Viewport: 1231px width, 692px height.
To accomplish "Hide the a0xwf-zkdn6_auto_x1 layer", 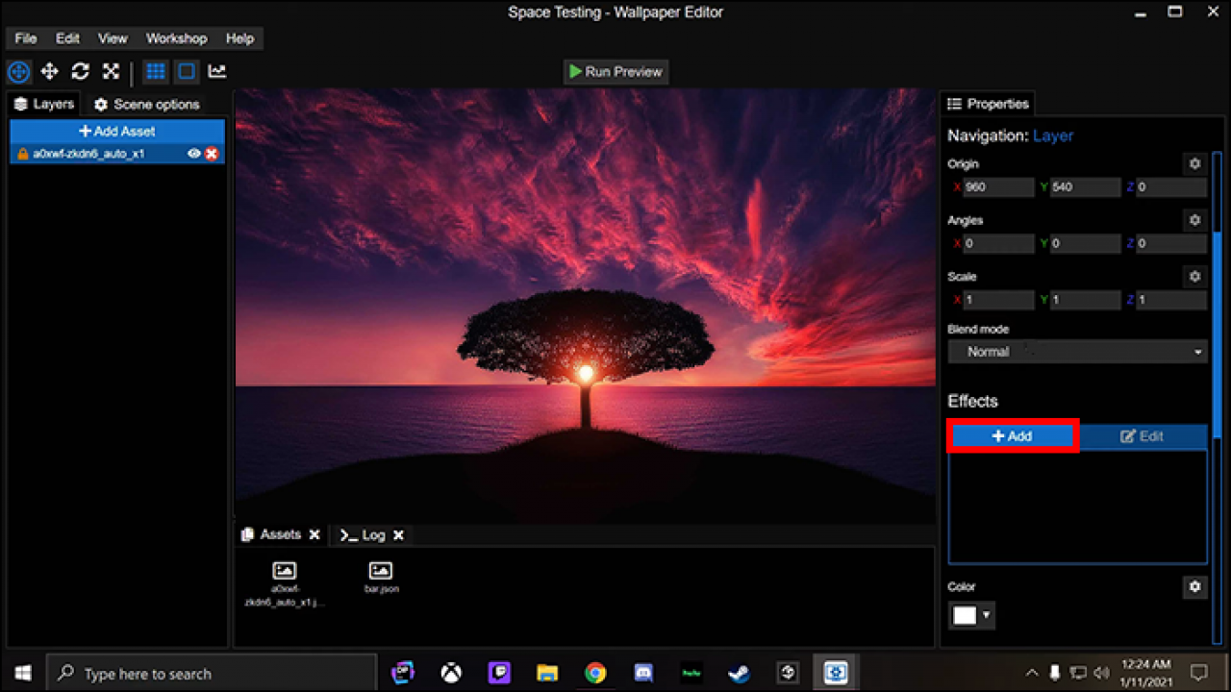I will click(x=195, y=153).
